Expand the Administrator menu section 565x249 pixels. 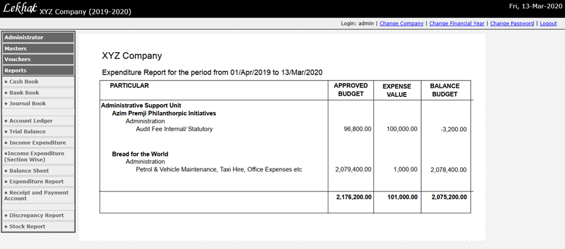click(x=38, y=38)
